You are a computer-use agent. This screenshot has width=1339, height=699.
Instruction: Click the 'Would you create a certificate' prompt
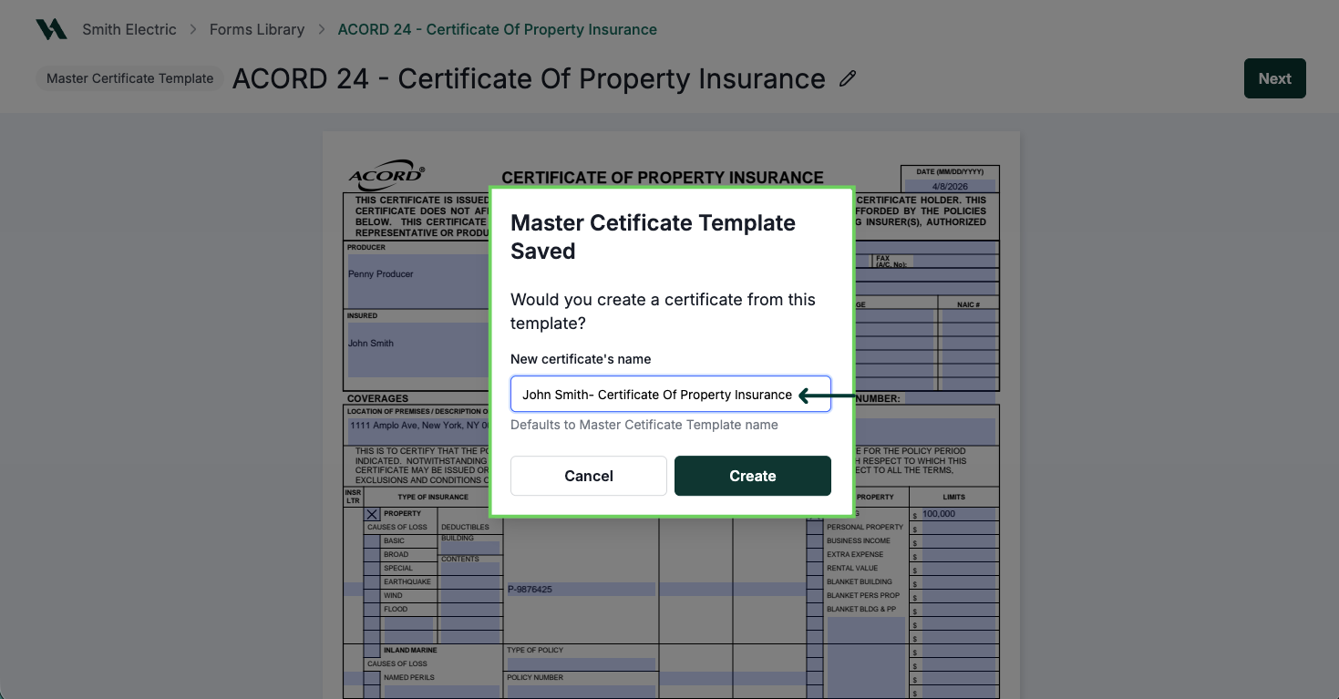(664, 312)
